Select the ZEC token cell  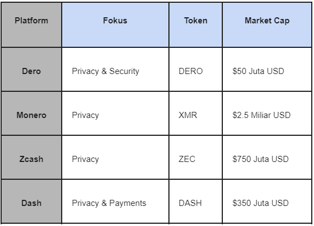[196, 158]
